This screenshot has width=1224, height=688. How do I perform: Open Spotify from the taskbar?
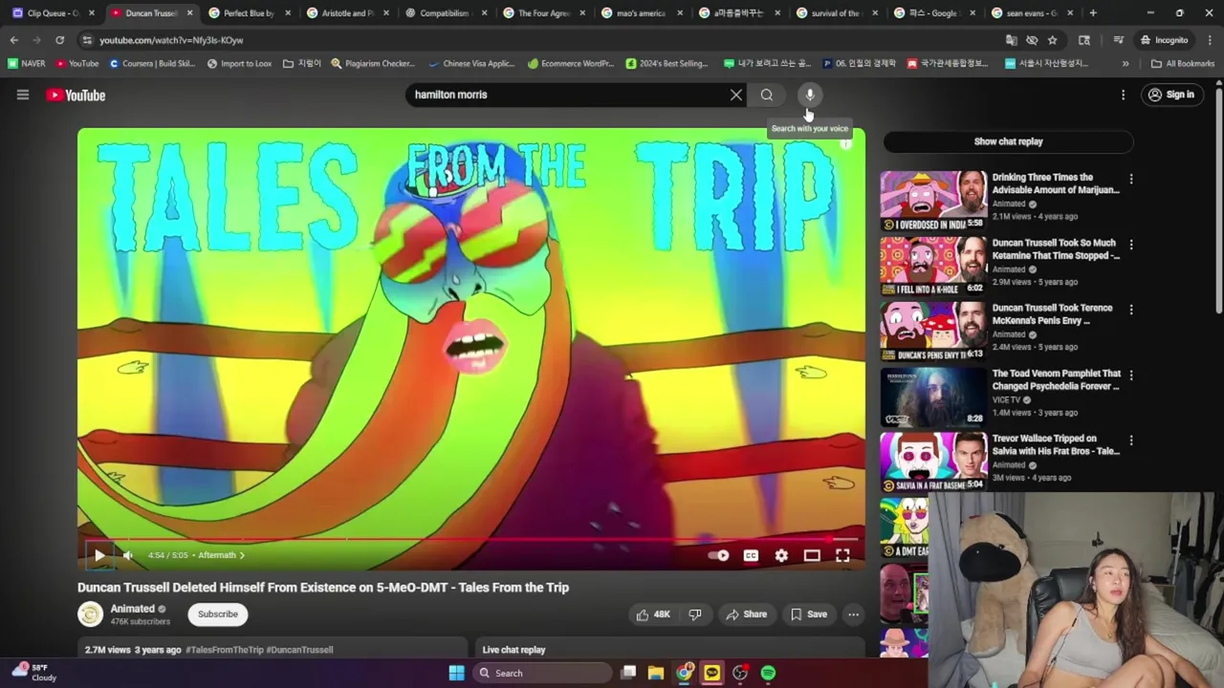tap(768, 673)
